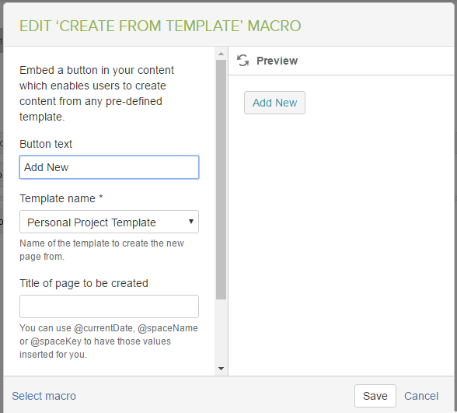457x413 pixels.
Task: Click the Title of page input
Action: click(x=109, y=306)
